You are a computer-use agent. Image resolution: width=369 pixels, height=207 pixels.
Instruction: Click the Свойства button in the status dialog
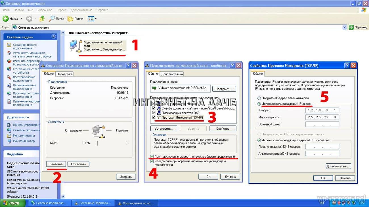coord(56,164)
